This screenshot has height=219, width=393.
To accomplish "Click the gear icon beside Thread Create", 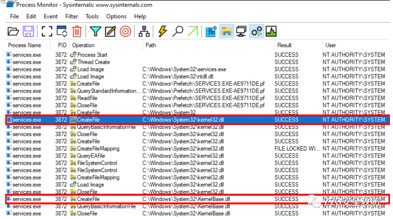I will [x=73, y=62].
